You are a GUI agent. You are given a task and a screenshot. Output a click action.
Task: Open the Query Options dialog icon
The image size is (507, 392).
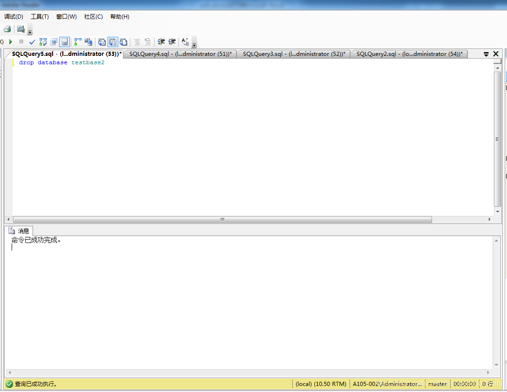(54, 42)
